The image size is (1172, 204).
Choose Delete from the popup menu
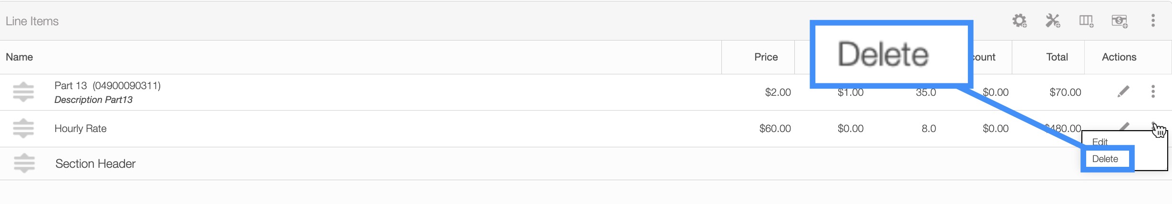1105,159
